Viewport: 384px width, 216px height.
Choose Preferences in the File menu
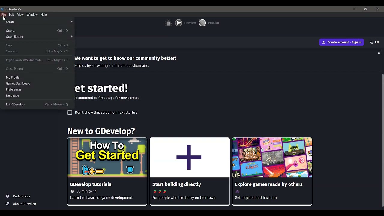coord(37,89)
